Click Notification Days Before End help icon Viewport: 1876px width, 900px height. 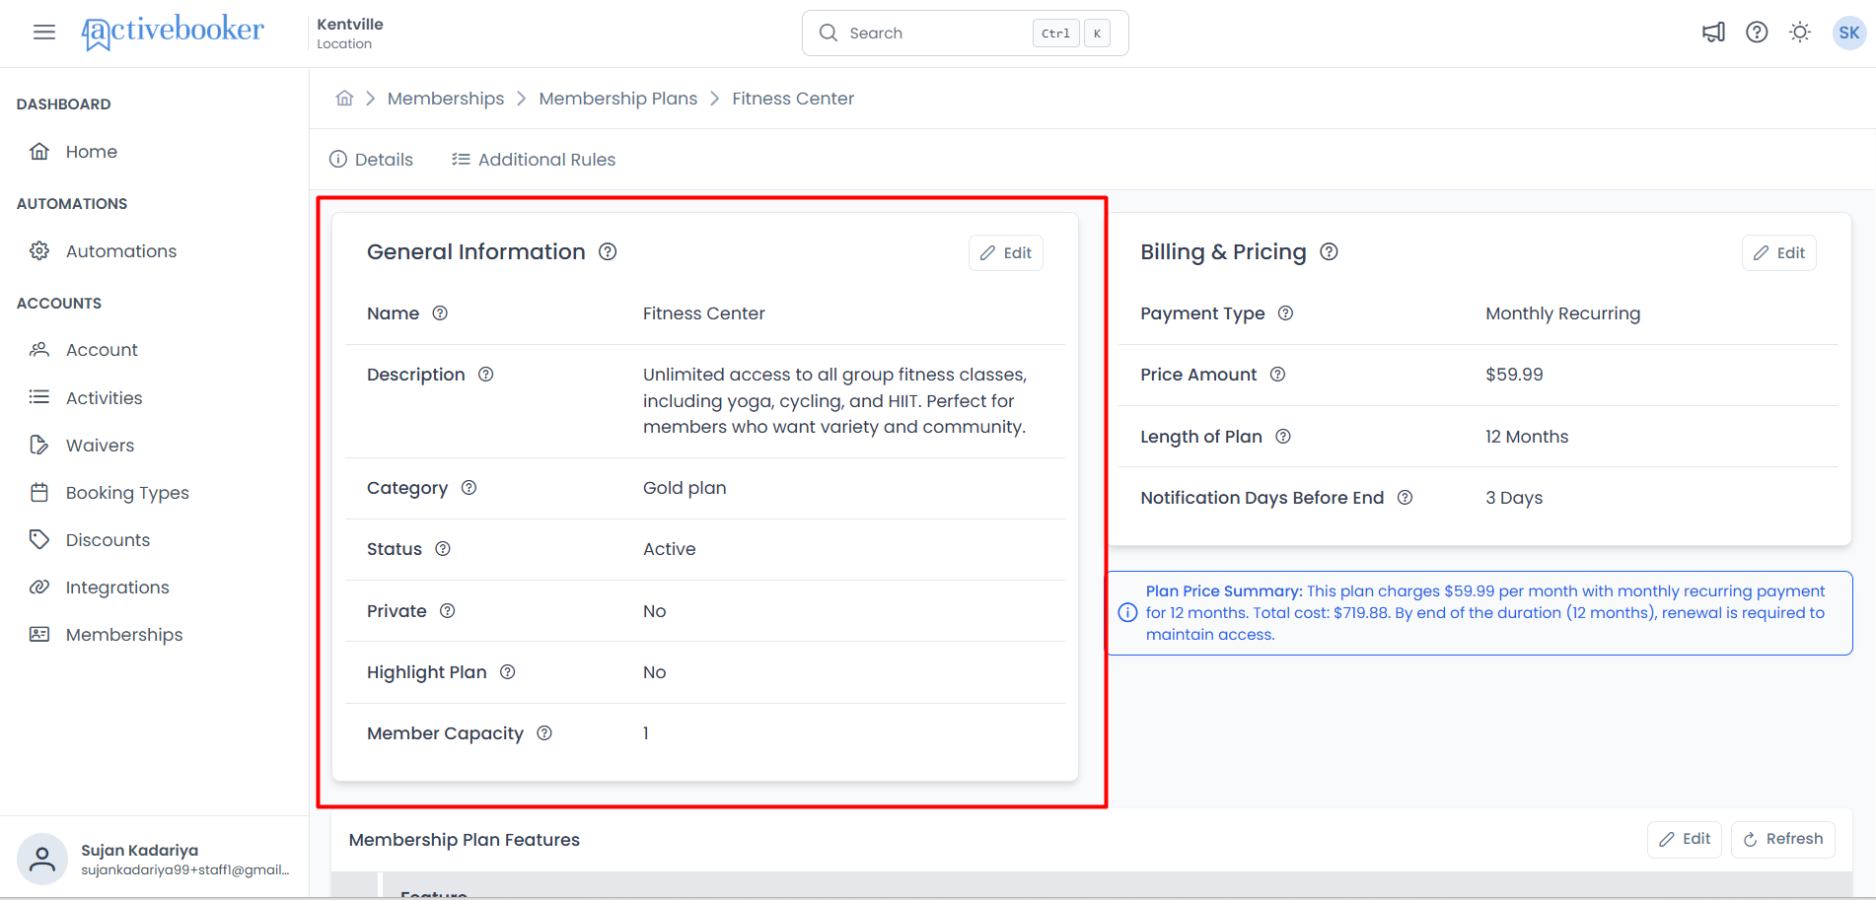(1406, 498)
